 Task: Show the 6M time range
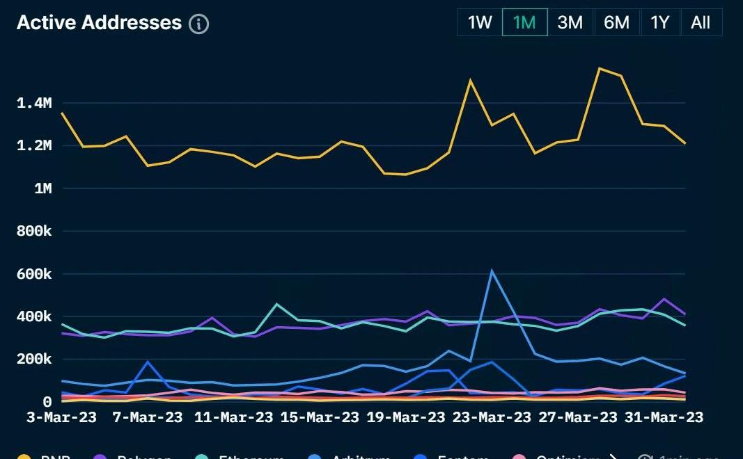click(616, 22)
